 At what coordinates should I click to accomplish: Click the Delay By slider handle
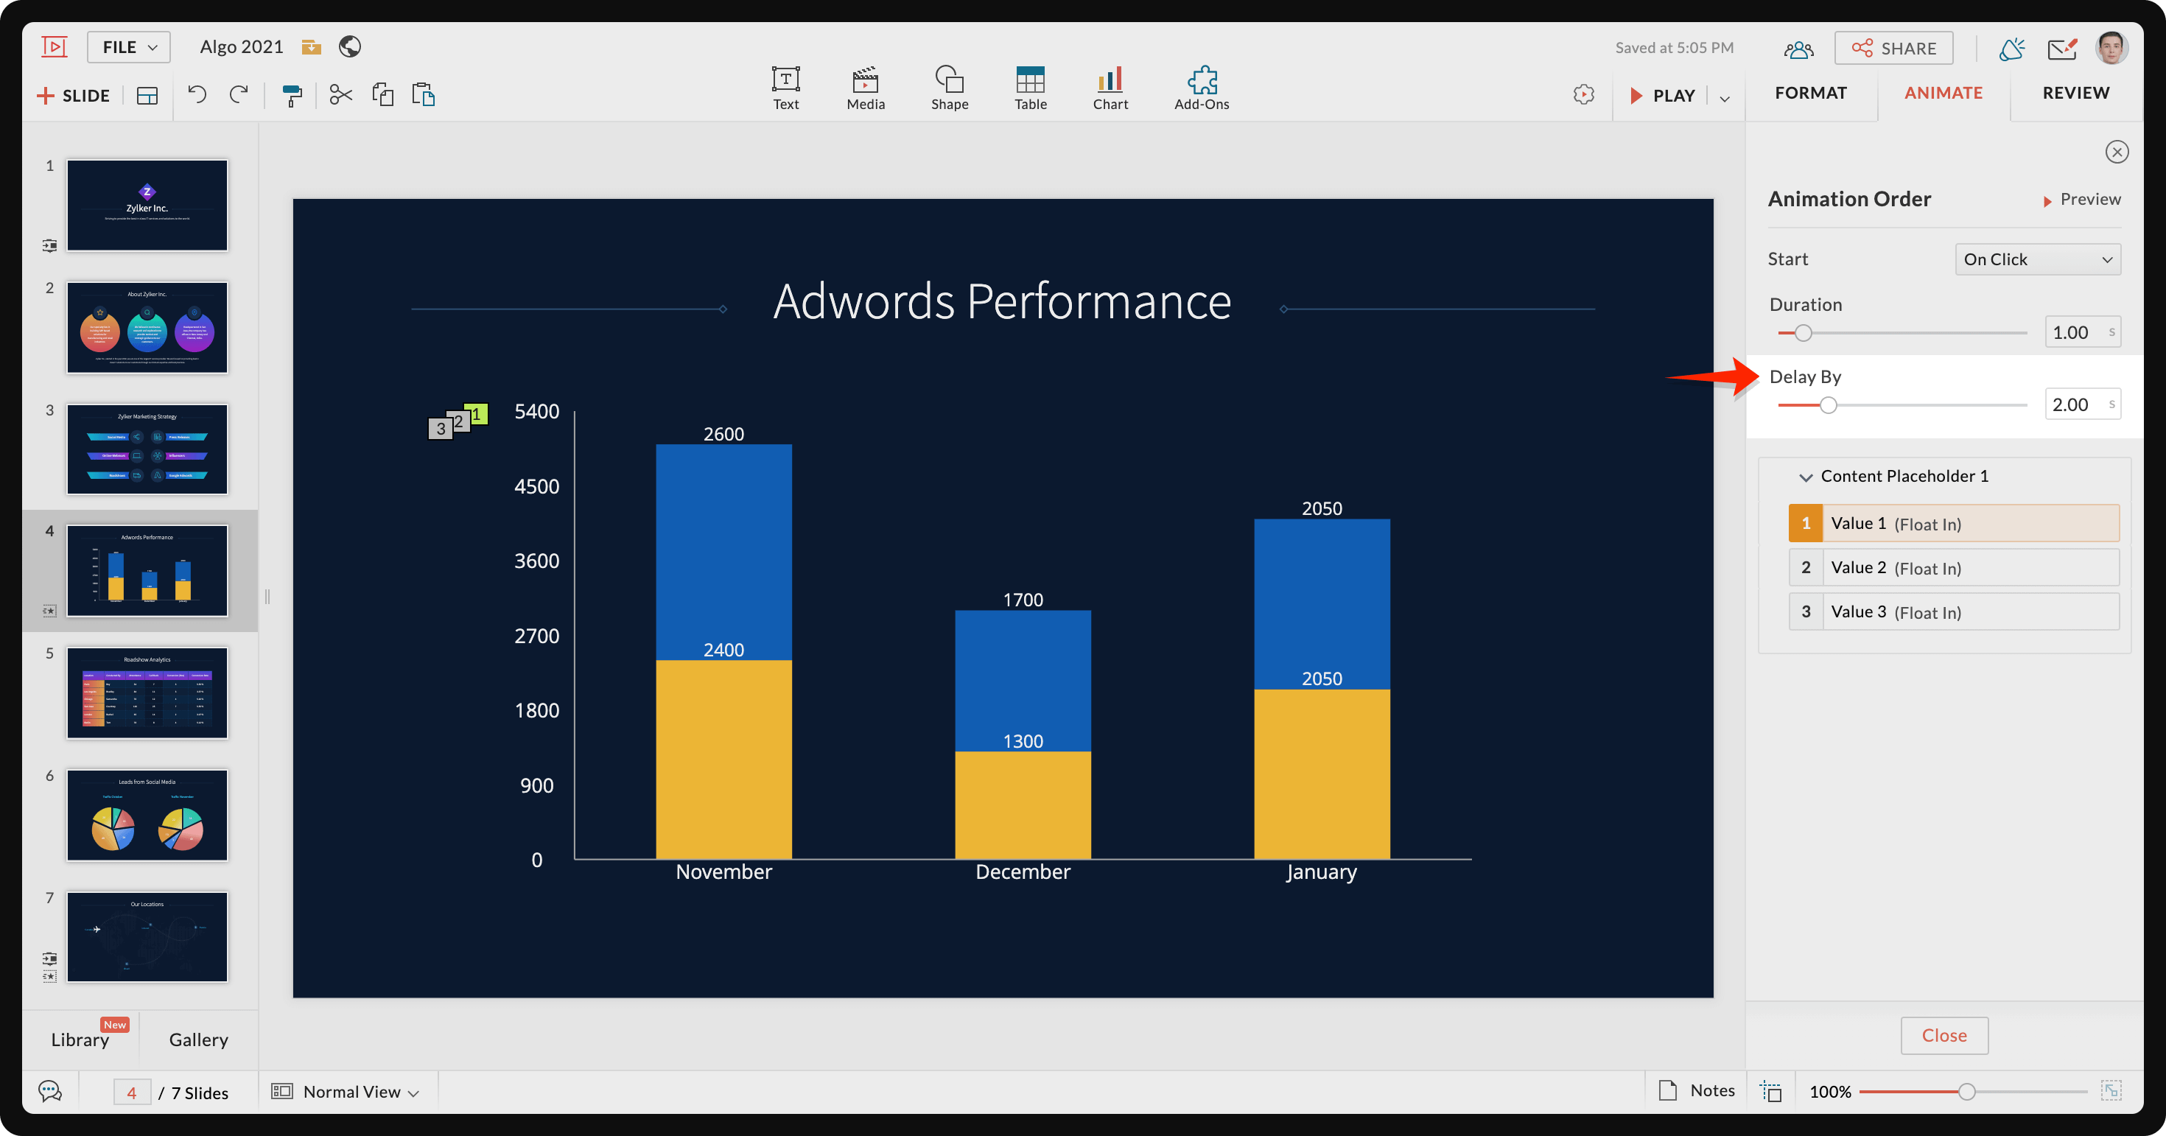1828,405
